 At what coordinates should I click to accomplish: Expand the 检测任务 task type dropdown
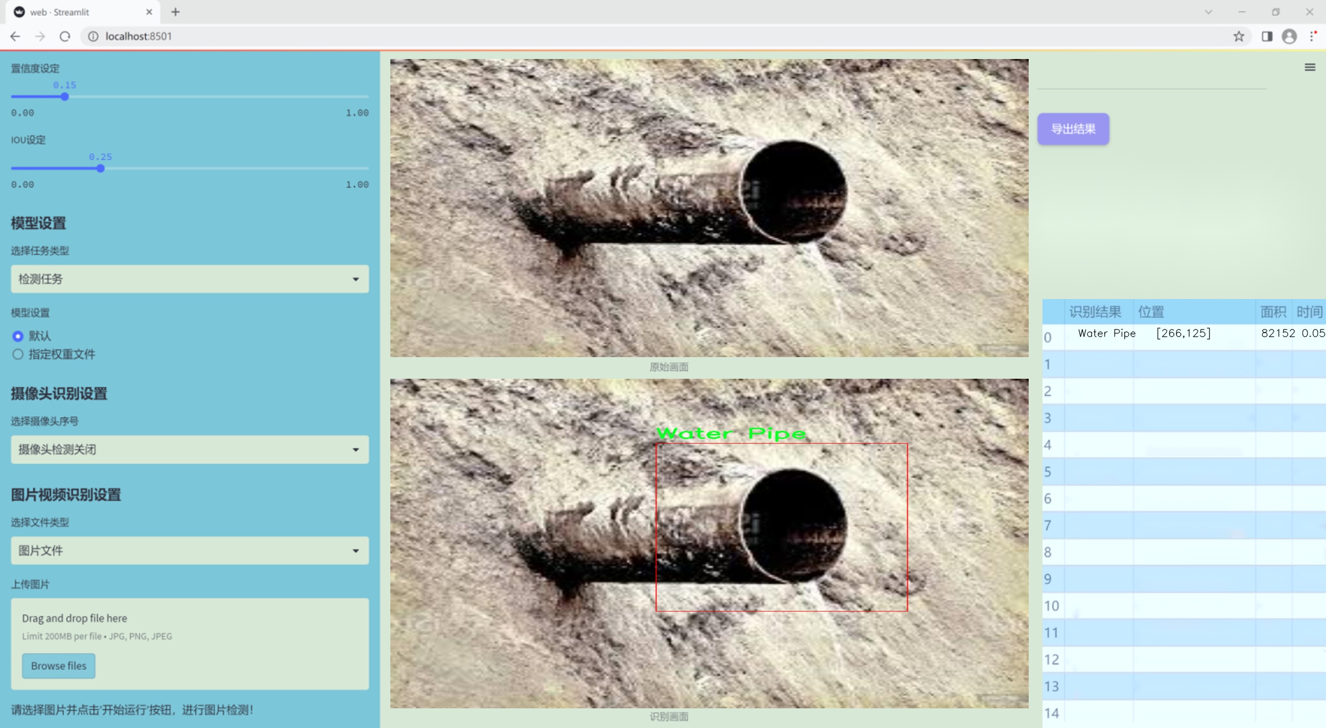coord(189,279)
